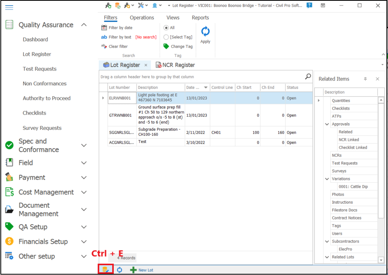Screen dimensions: 388x275
Task: Click the search magnifier in the grouping bar
Action: pos(308,77)
